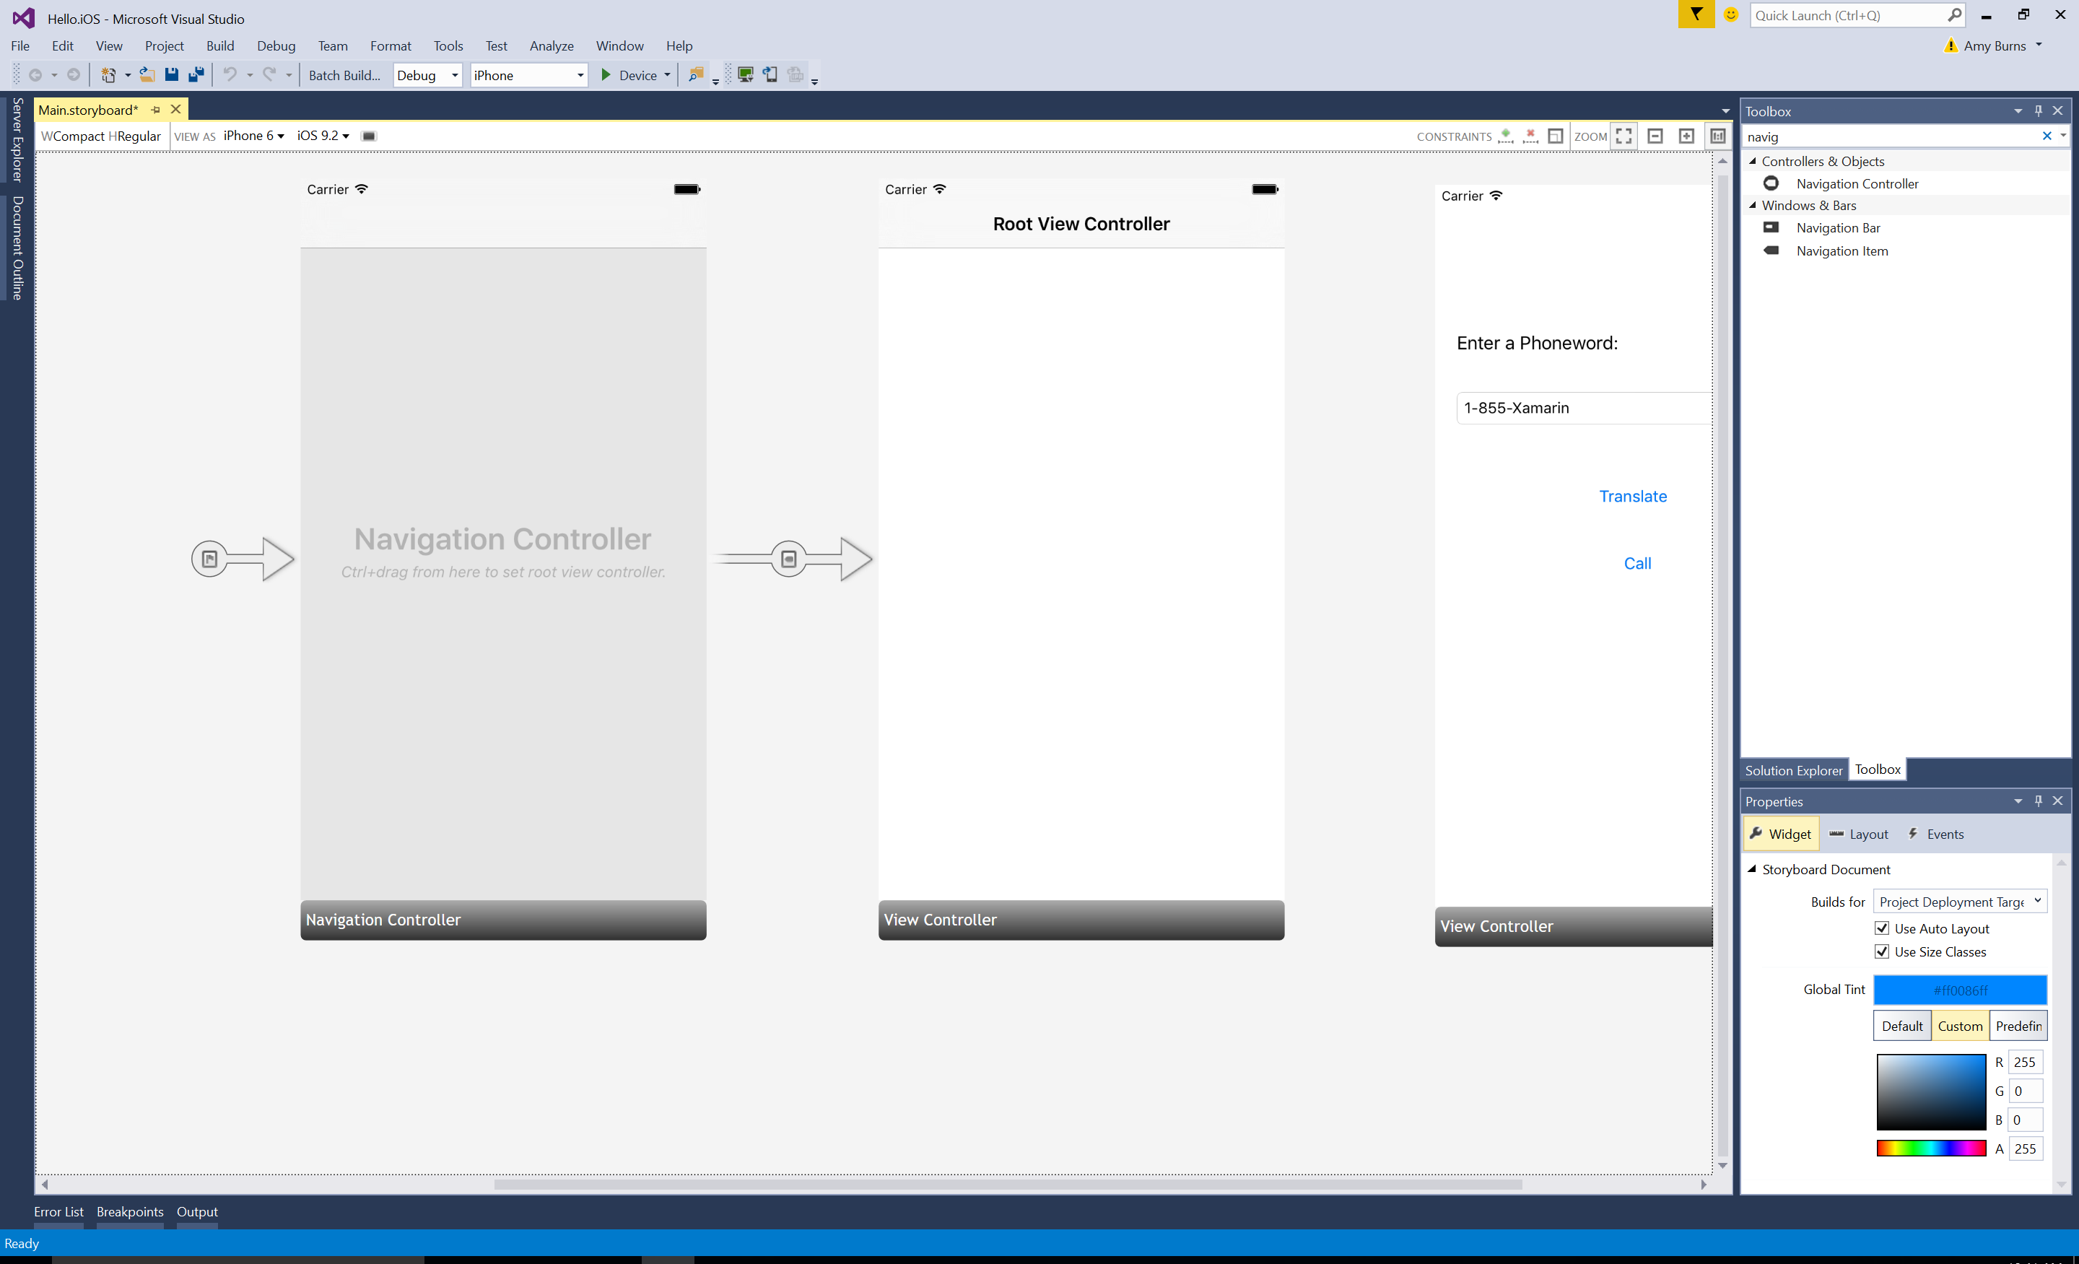This screenshot has height=1264, width=2079.
Task: Click the Navigation Bar item in Toolbox
Action: [1839, 227]
